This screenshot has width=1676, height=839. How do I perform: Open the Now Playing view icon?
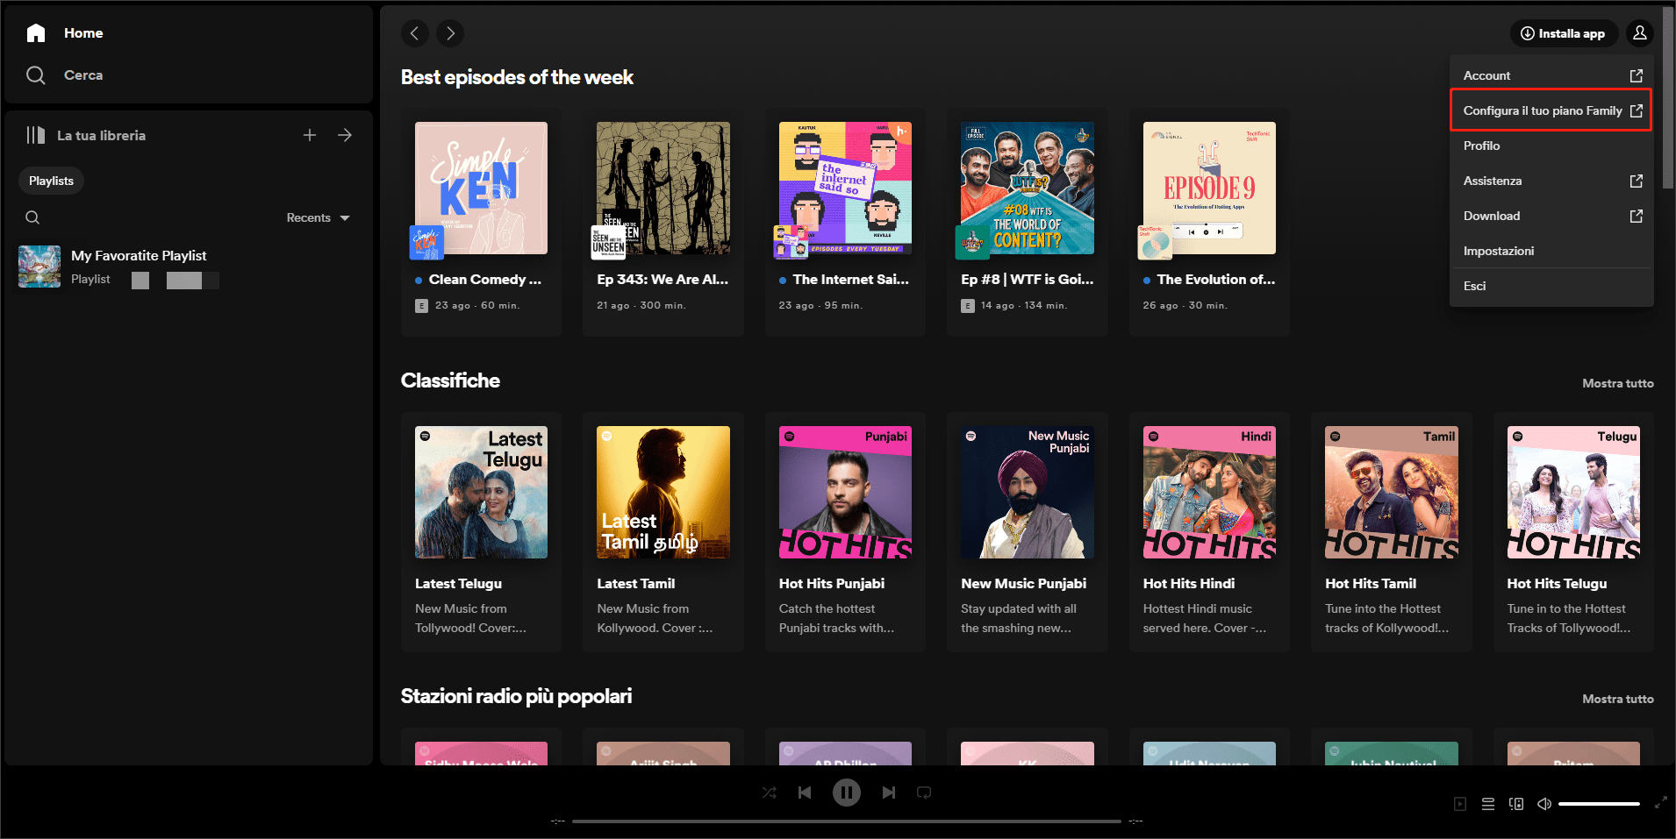pyautogui.click(x=1460, y=804)
